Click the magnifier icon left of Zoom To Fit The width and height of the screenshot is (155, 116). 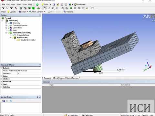coord(67,8)
